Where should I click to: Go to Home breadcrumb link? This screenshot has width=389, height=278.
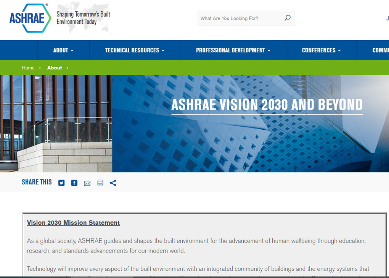pyautogui.click(x=28, y=68)
